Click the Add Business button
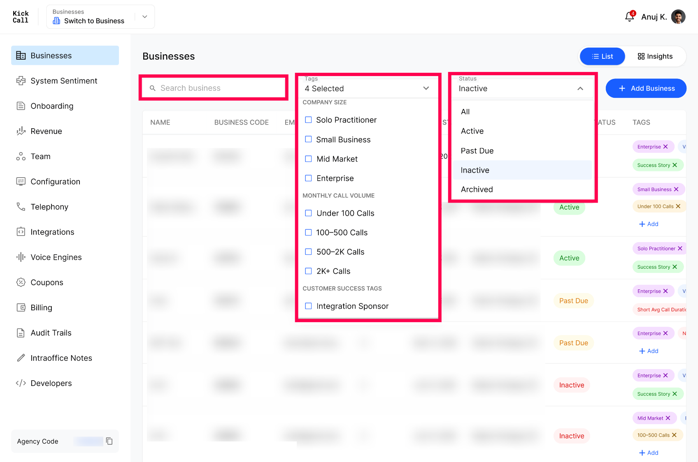The width and height of the screenshot is (698, 462). click(646, 88)
